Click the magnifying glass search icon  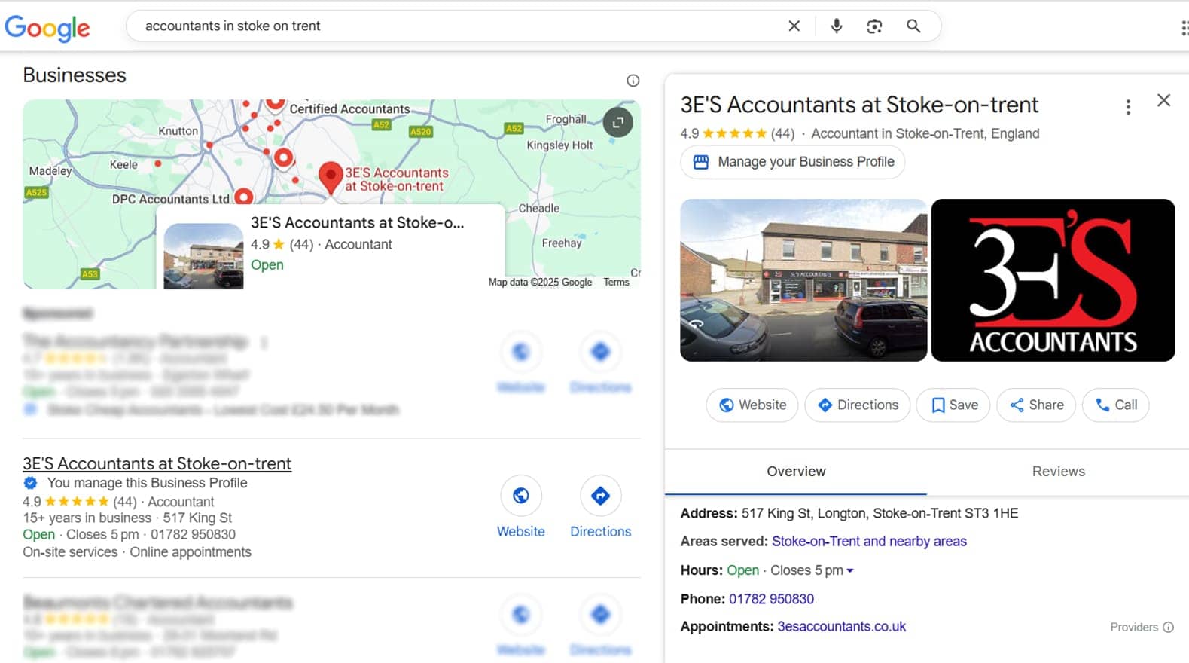coord(913,26)
